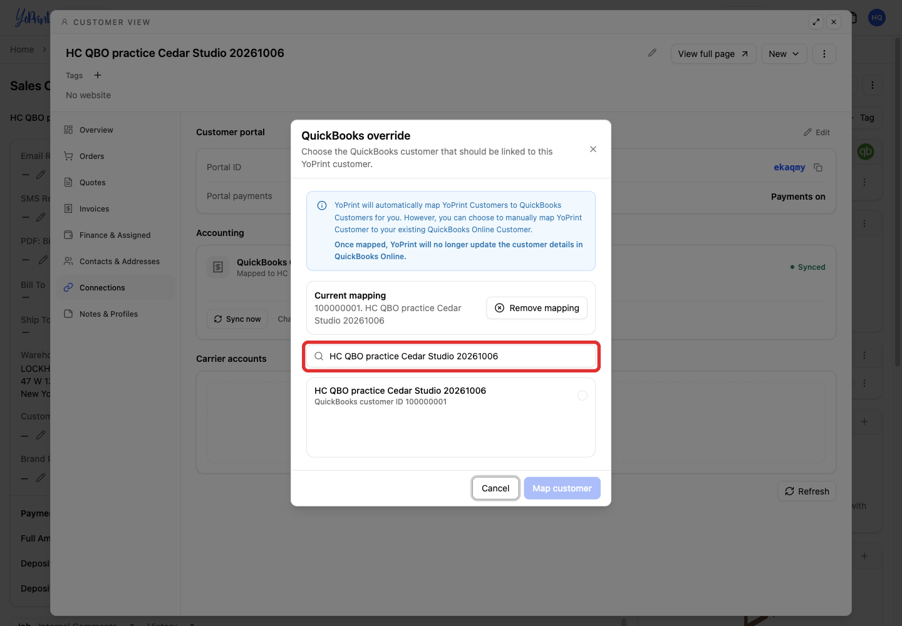Click the Invoices dollar document icon
Image resolution: width=902 pixels, height=626 pixels.
pos(68,209)
